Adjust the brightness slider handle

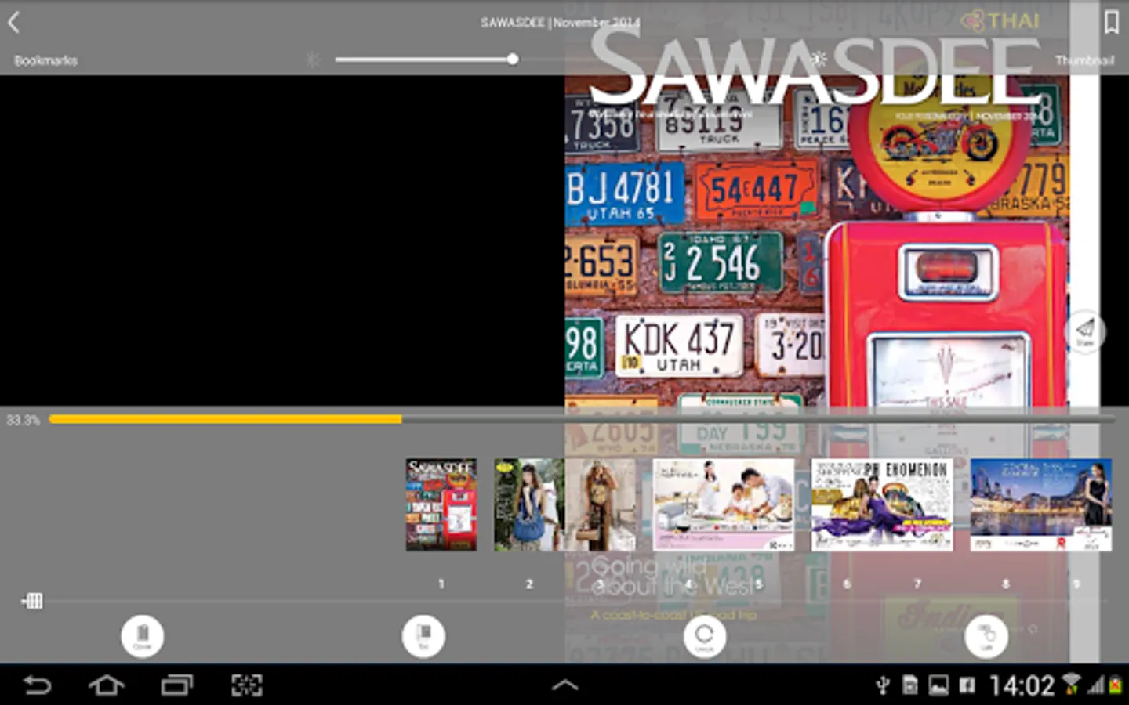512,60
